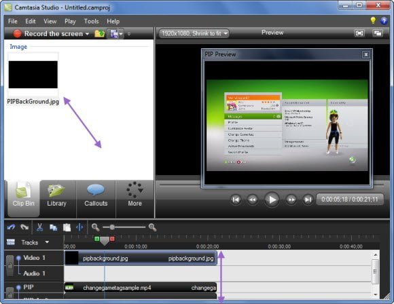Image resolution: width=394 pixels, height=304 pixels.
Task: Click the green selection start marker
Action: point(96,239)
